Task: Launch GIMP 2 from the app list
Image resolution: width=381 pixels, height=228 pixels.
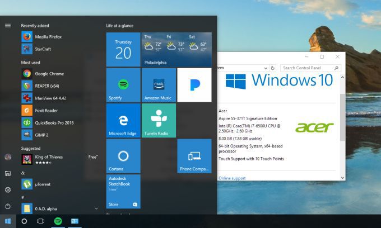Action: 41,135
